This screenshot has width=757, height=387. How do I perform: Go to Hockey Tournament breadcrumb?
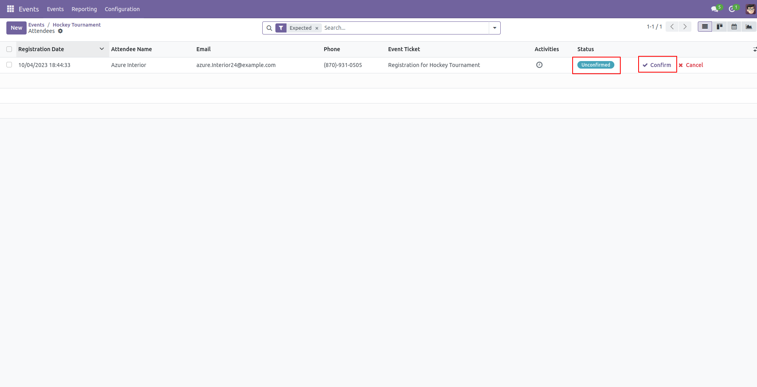click(x=77, y=25)
